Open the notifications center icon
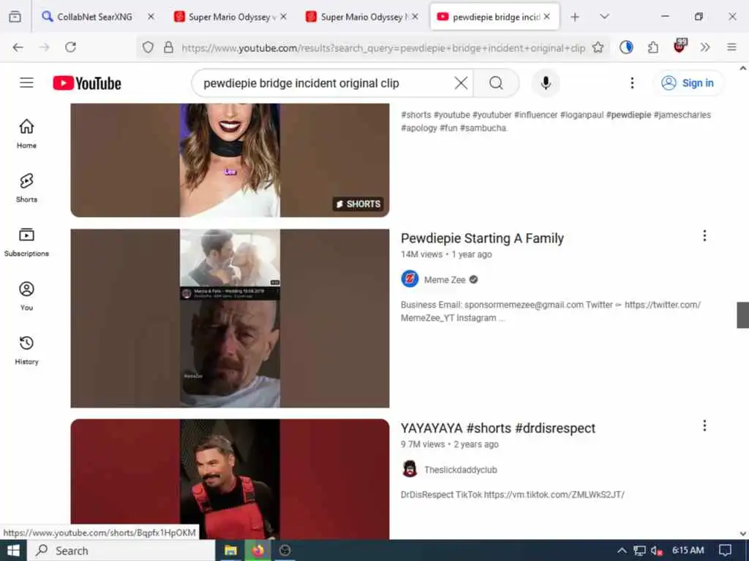 tap(725, 551)
